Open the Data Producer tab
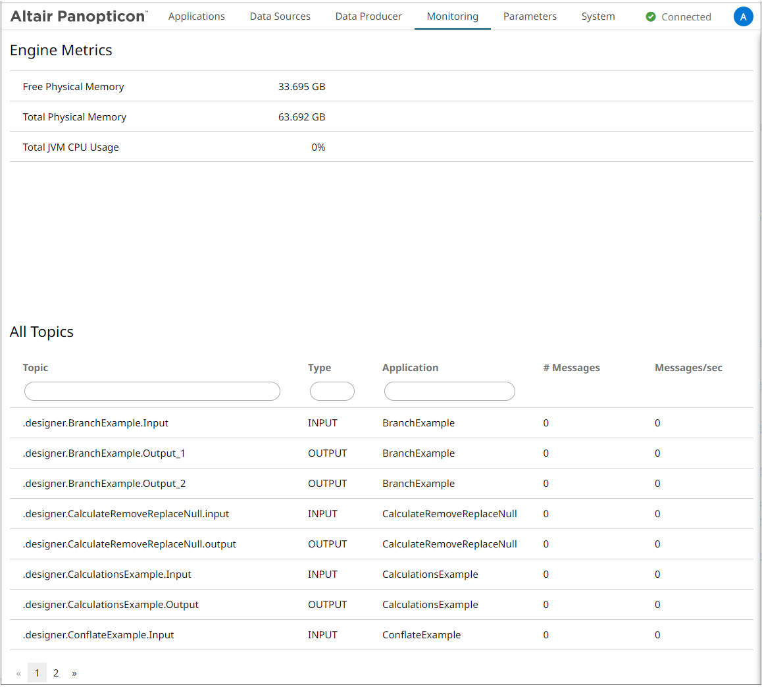Viewport: 762px width, 687px height. coord(368,16)
